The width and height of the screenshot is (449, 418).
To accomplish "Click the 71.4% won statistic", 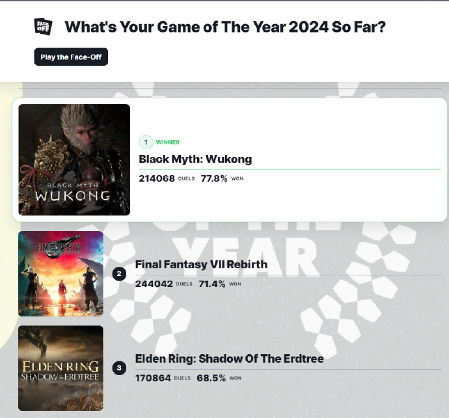I will [213, 284].
